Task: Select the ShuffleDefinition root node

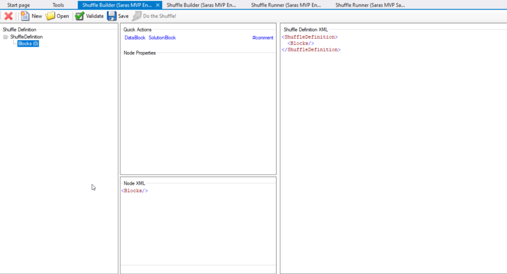Action: pos(26,37)
